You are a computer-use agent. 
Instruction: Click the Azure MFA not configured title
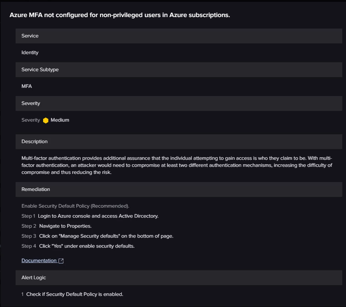pos(120,15)
